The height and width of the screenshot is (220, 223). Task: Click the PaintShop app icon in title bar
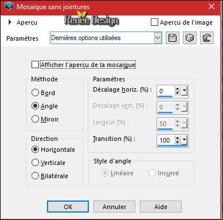pos(9,6)
